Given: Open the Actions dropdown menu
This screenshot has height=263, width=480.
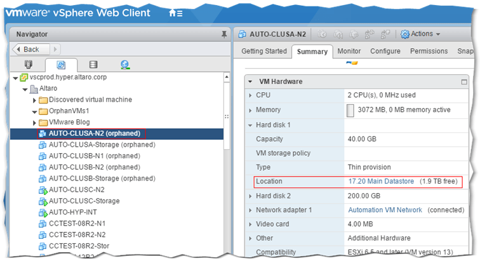Looking at the screenshot, I should (x=420, y=34).
